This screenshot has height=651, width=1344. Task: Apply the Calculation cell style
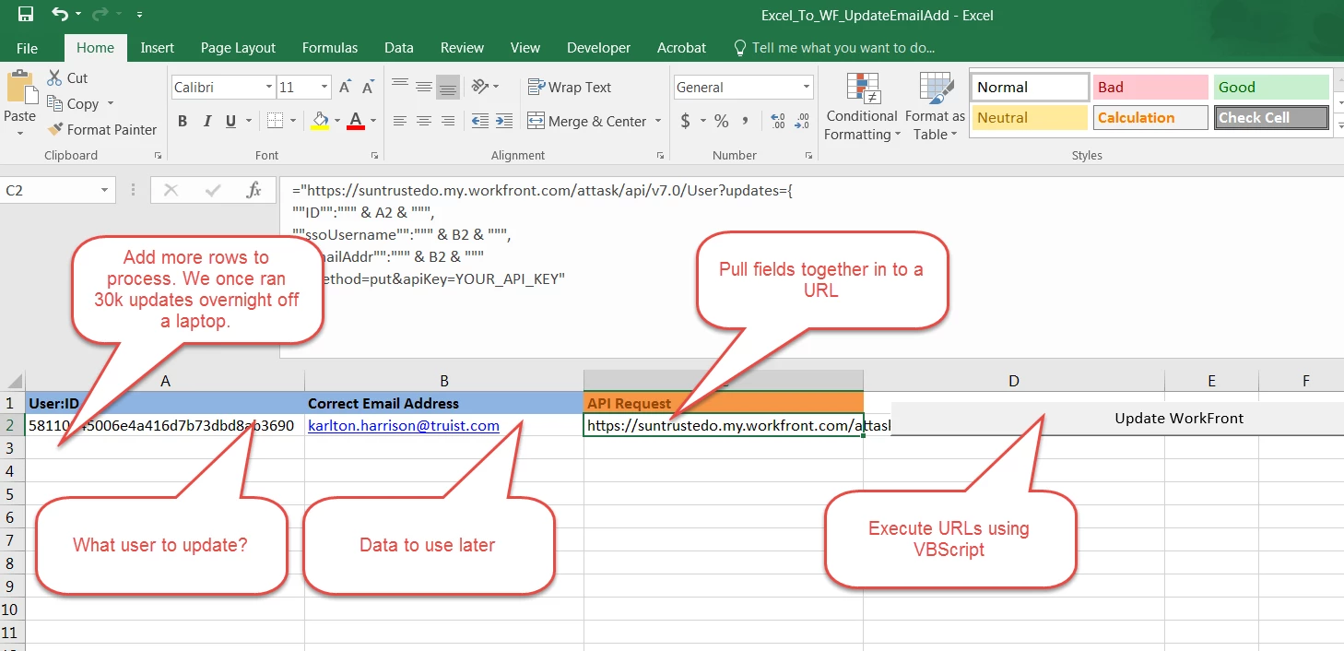[x=1150, y=118]
